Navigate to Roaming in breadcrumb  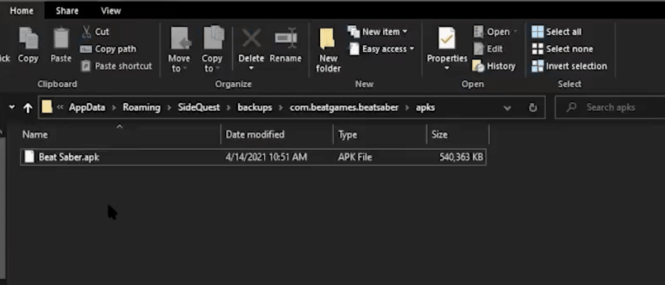pos(141,108)
